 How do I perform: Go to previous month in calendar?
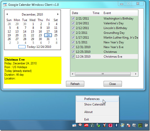[7, 14]
